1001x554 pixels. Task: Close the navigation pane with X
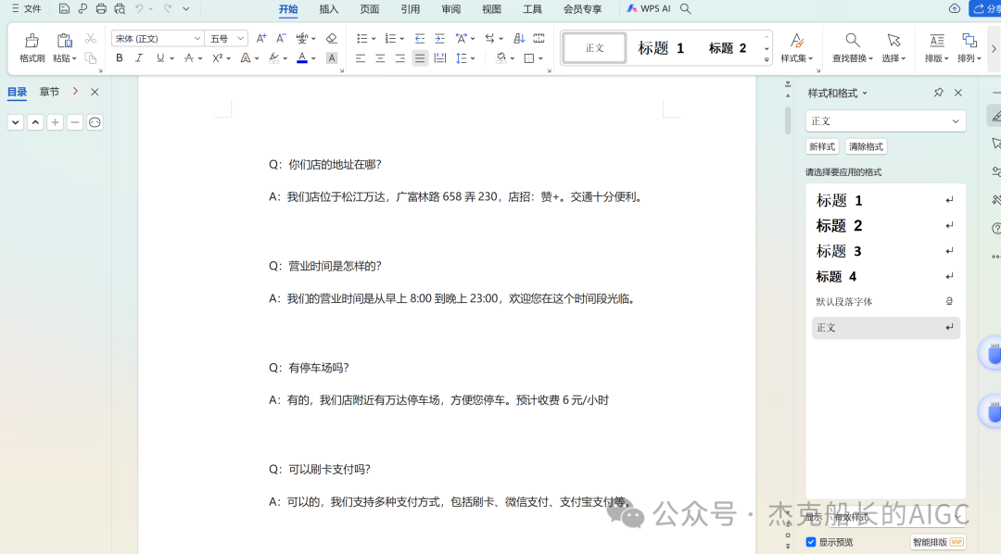(x=95, y=92)
